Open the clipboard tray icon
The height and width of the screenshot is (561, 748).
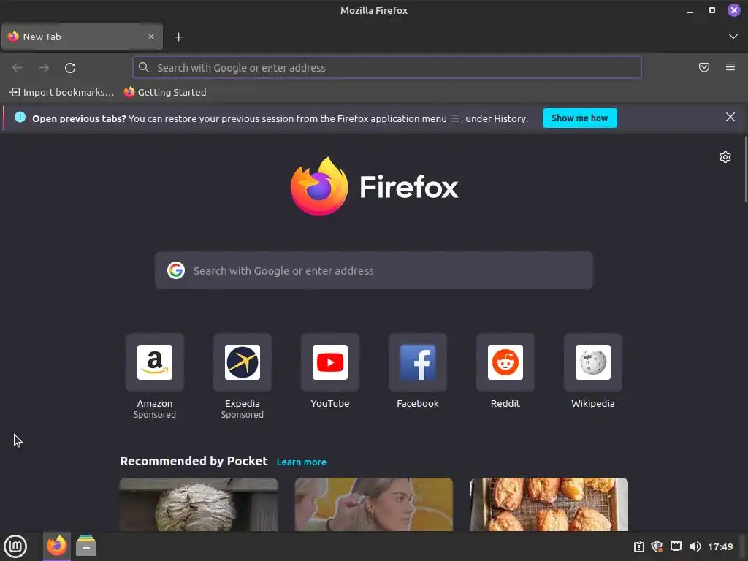click(638, 546)
